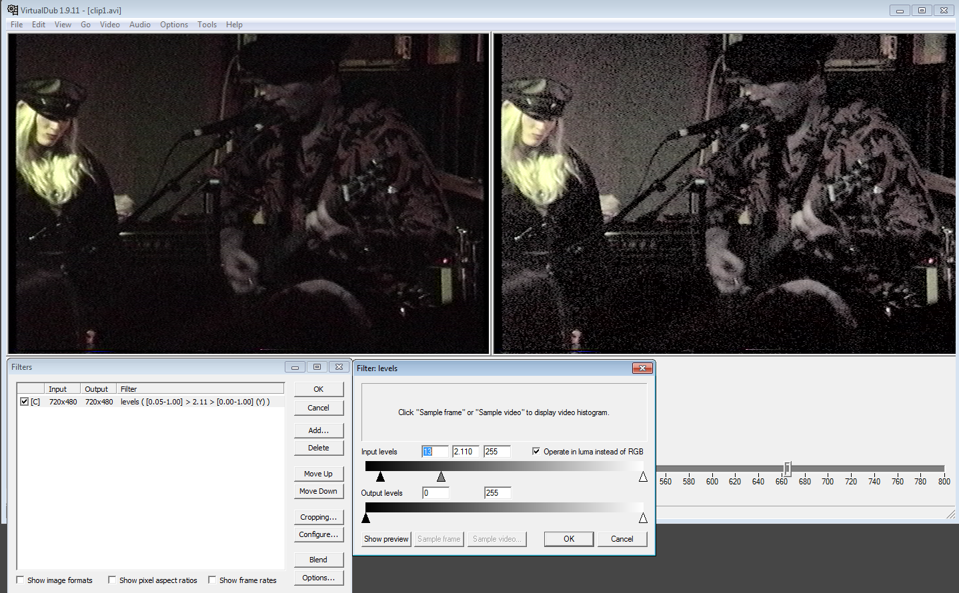Enable Show pixel aspect ratios

pos(112,580)
